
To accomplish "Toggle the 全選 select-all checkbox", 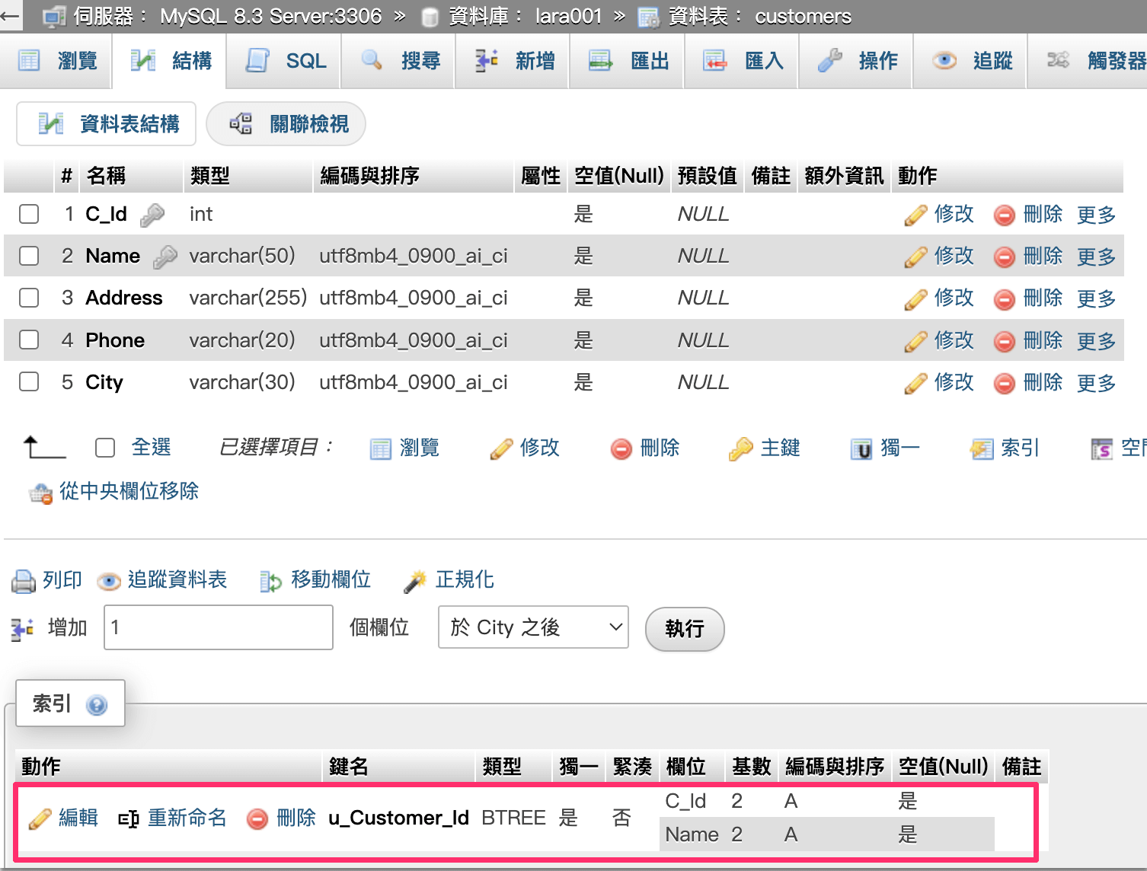I will [105, 448].
